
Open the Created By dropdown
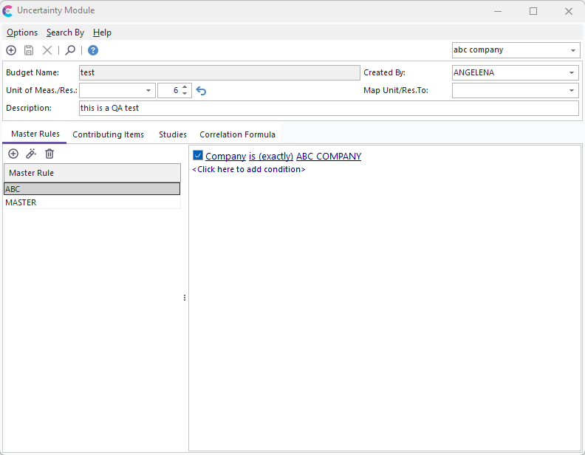[572, 72]
